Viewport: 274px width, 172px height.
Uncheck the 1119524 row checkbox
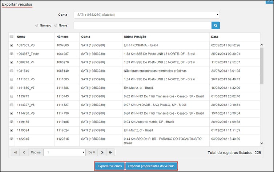[x=12, y=130]
